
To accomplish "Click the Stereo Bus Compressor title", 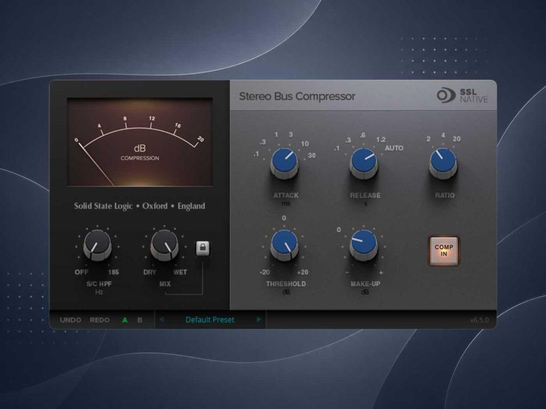I will (x=297, y=96).
